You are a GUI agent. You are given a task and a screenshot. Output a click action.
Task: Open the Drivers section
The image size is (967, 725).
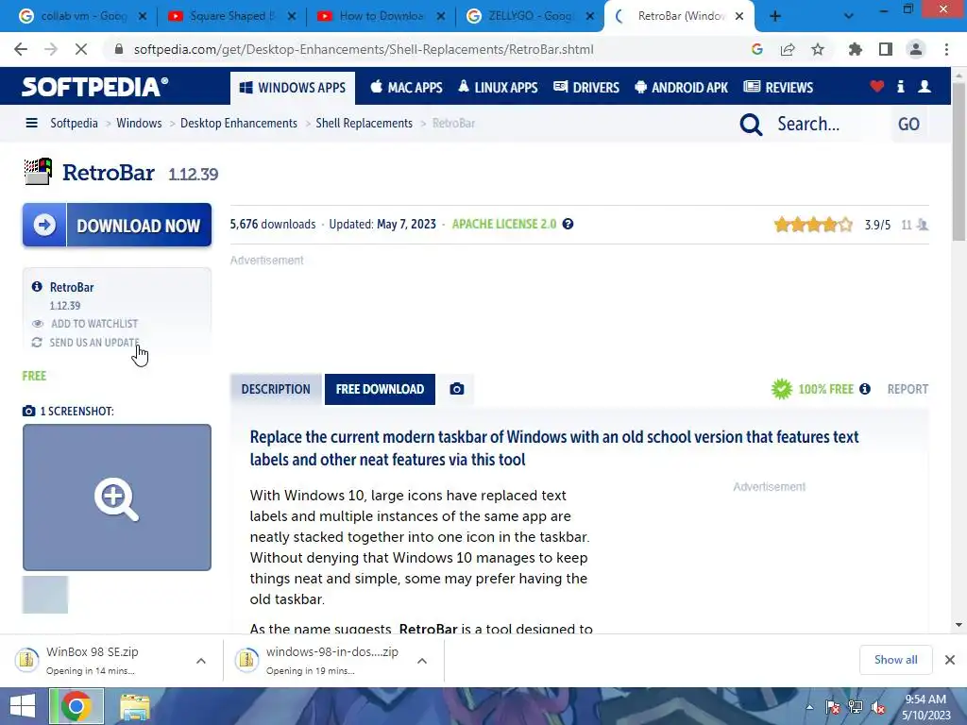(585, 88)
